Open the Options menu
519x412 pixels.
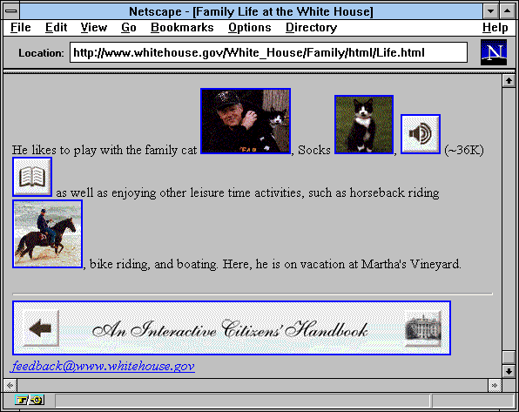pyautogui.click(x=250, y=28)
